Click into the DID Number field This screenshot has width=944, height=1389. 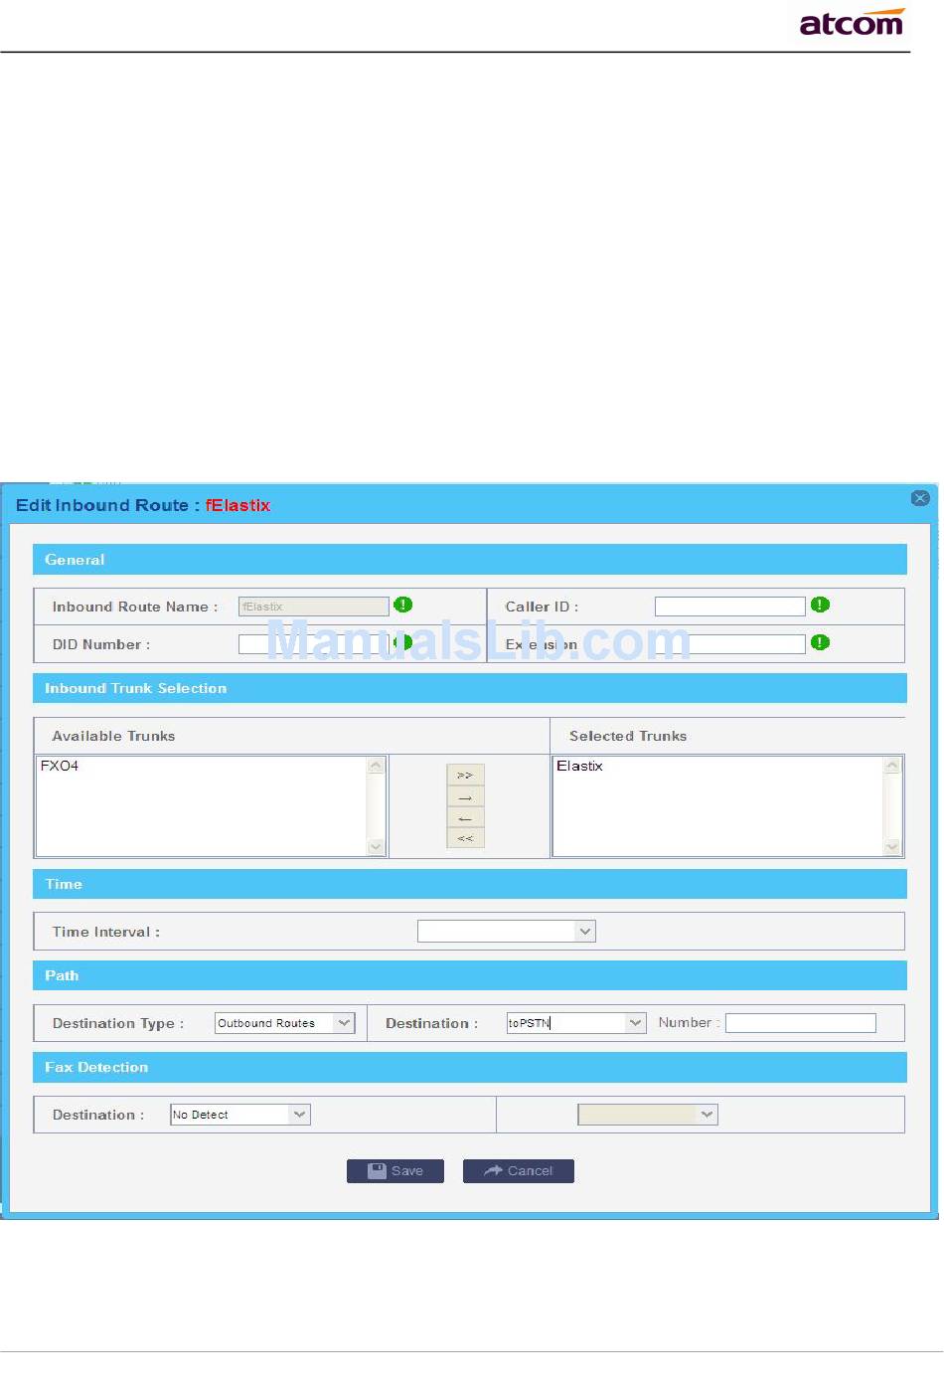click(x=314, y=644)
